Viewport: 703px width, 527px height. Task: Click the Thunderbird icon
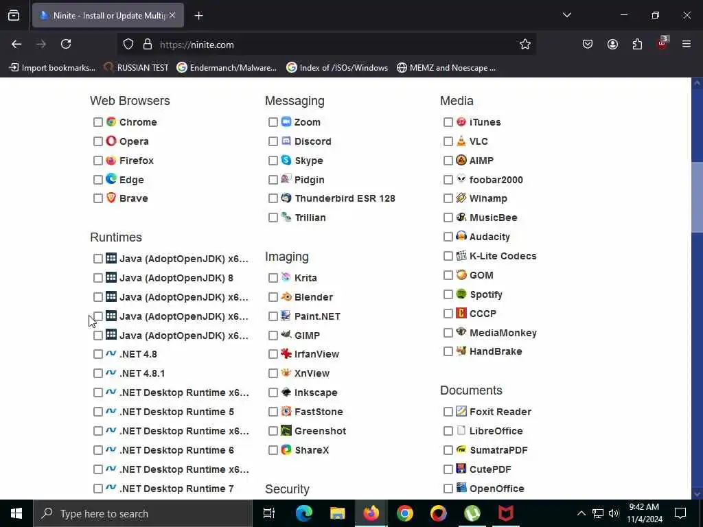[x=286, y=198]
